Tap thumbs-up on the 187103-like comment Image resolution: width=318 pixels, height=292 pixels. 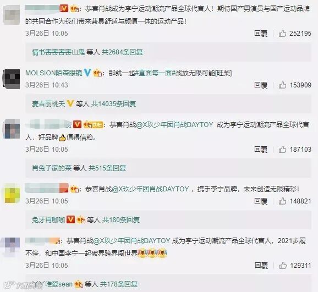[x=282, y=150]
